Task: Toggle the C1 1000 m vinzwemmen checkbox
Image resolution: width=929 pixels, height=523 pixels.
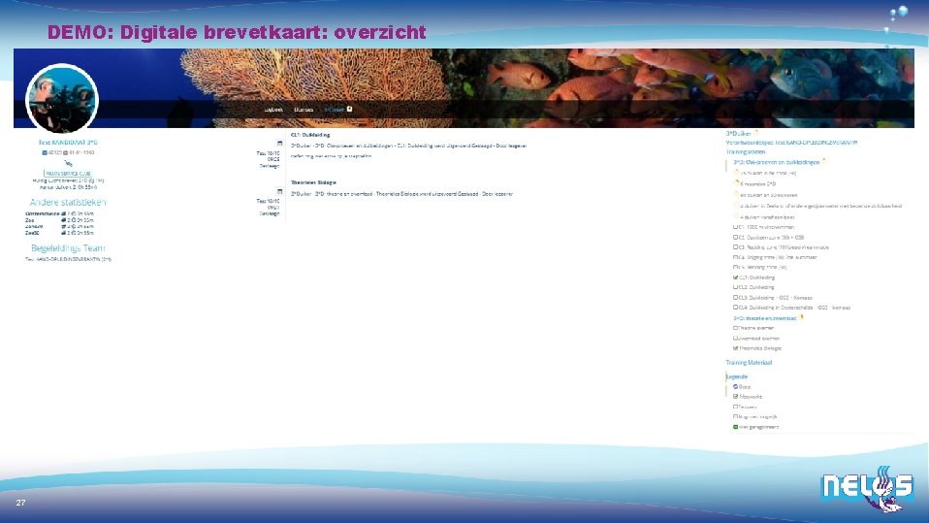Action: 736,227
